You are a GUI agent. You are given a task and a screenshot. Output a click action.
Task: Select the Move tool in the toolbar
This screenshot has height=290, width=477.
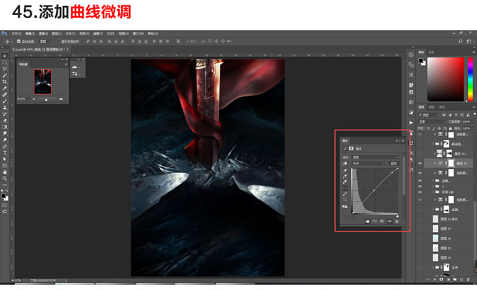pyautogui.click(x=5, y=56)
